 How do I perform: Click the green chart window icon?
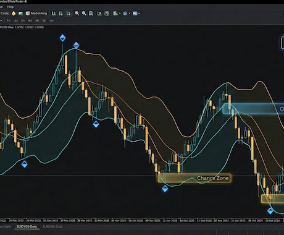20,14
